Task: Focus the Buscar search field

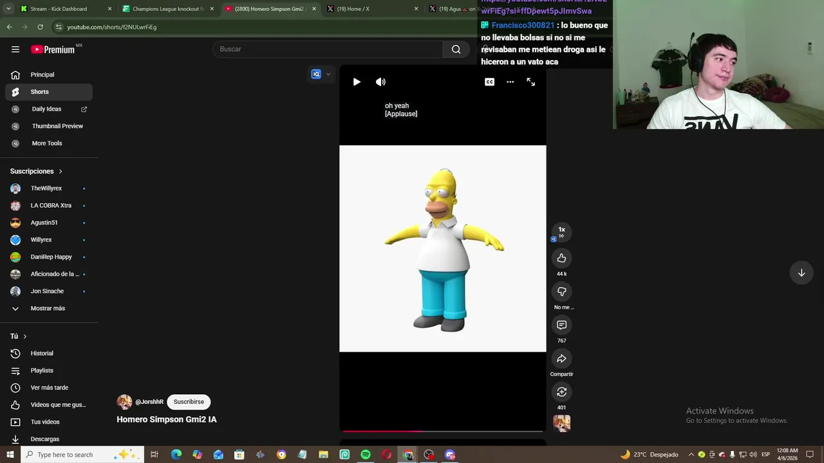Action: pos(328,49)
